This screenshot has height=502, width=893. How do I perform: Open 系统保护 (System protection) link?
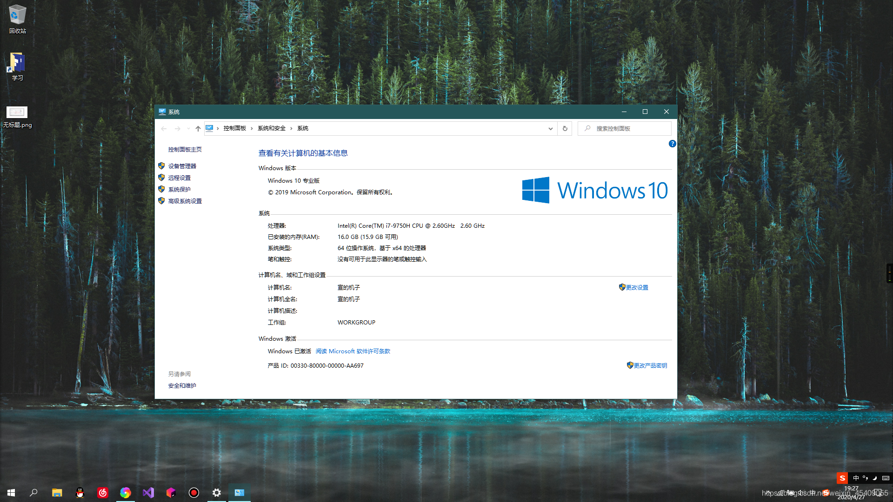click(179, 189)
